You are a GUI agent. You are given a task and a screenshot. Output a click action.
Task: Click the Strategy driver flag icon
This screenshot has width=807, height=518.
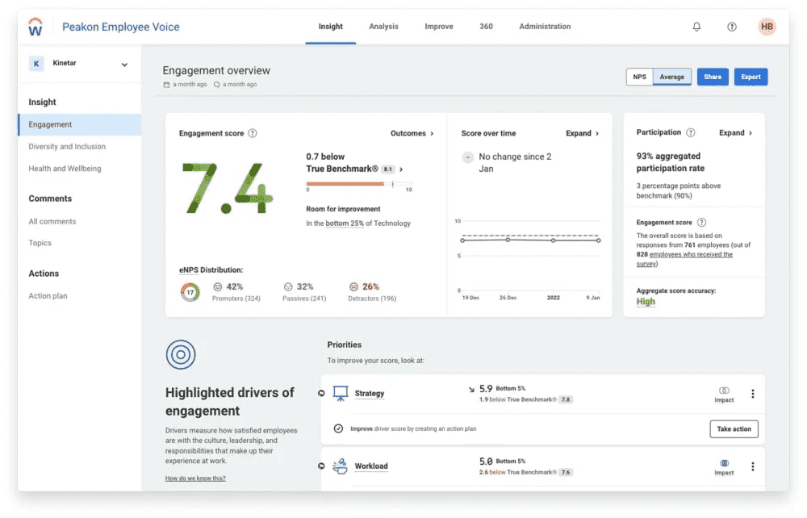pyautogui.click(x=342, y=392)
